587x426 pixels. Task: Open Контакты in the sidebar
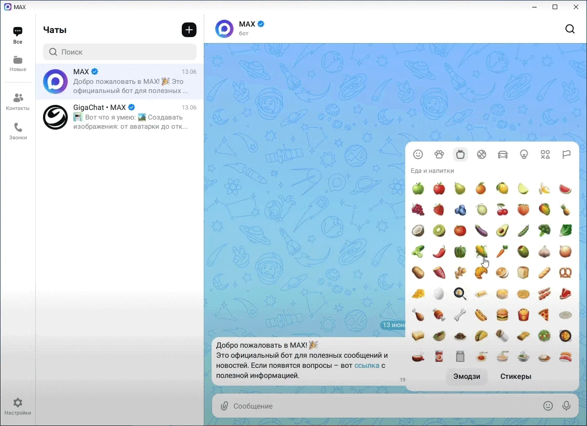click(x=18, y=102)
